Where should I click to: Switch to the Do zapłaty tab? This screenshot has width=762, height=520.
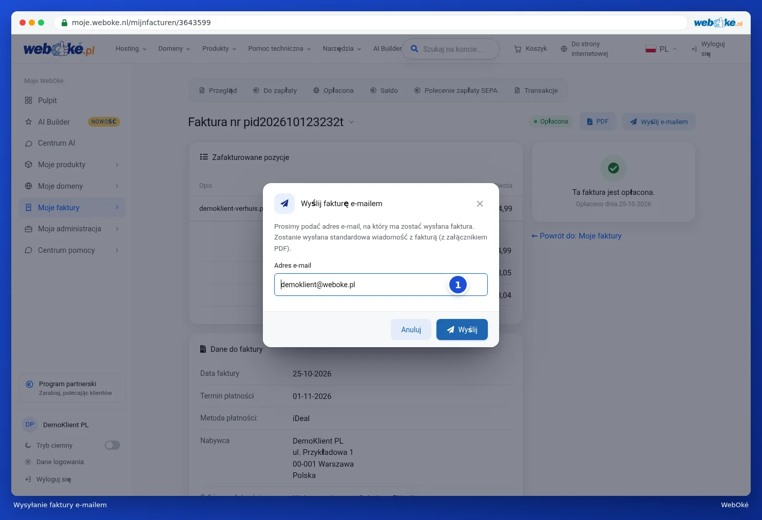[275, 91]
